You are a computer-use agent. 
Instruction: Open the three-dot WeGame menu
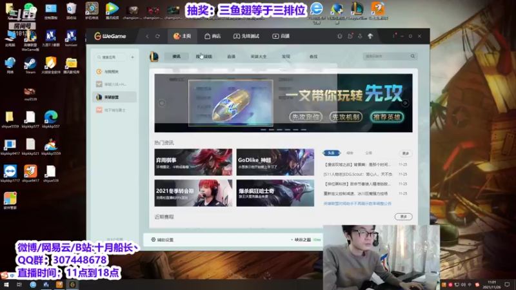coord(394,36)
